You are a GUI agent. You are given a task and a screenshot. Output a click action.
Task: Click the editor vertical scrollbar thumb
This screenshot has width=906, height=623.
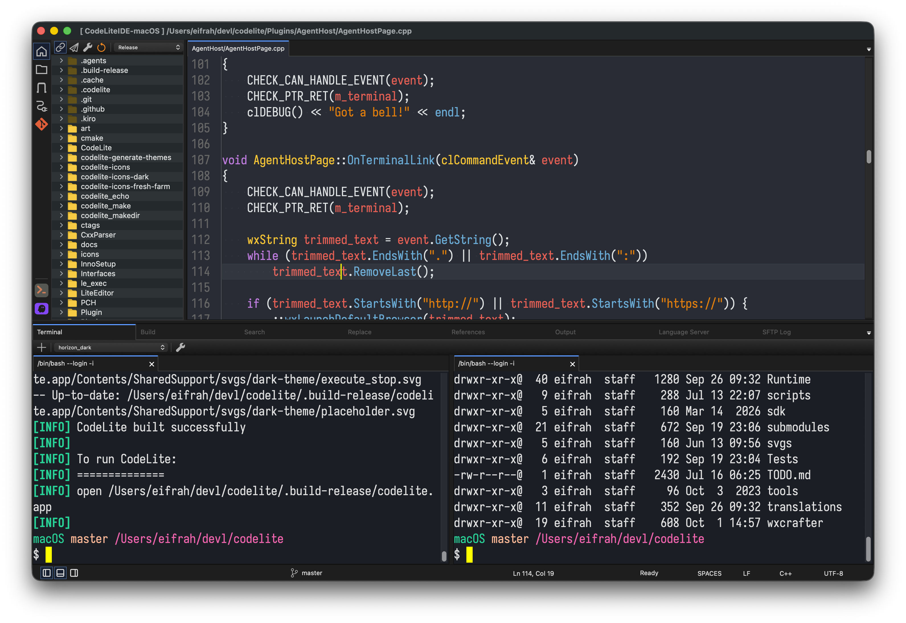tap(868, 157)
